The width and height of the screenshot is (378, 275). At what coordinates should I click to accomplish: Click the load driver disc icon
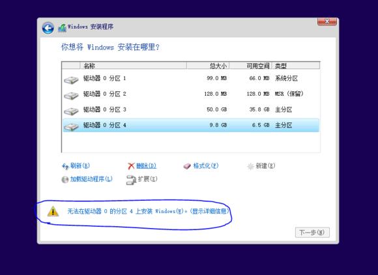(x=65, y=179)
